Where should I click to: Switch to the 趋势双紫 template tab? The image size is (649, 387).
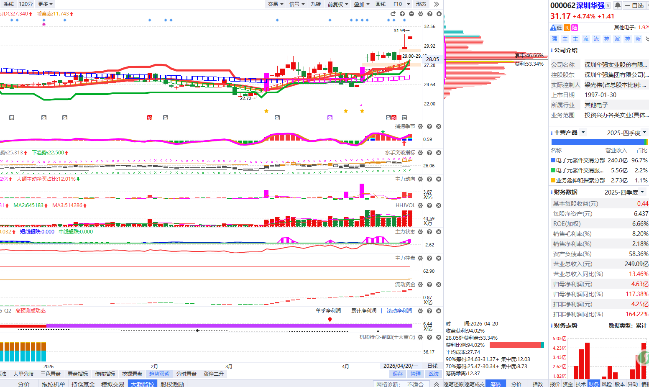[x=159, y=374]
